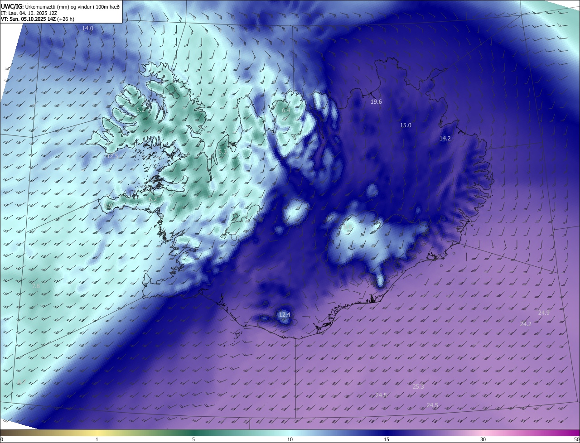580x443 pixels.
Task: Click the '15' tick label on the color scale
Action: pyautogui.click(x=387, y=439)
